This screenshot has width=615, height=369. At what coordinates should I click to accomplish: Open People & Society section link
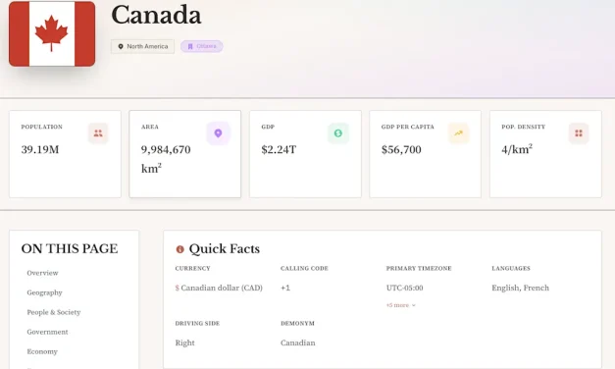coord(54,312)
